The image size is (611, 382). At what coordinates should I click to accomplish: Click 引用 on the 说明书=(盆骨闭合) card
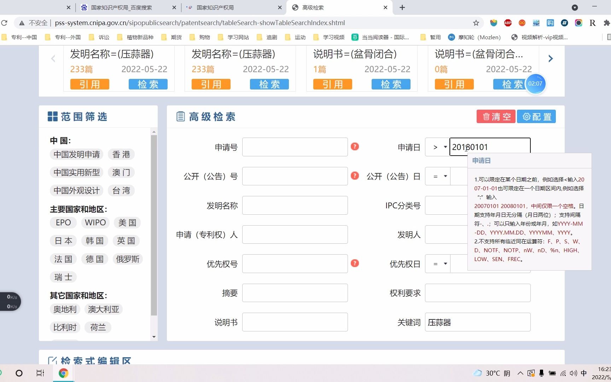click(x=332, y=84)
